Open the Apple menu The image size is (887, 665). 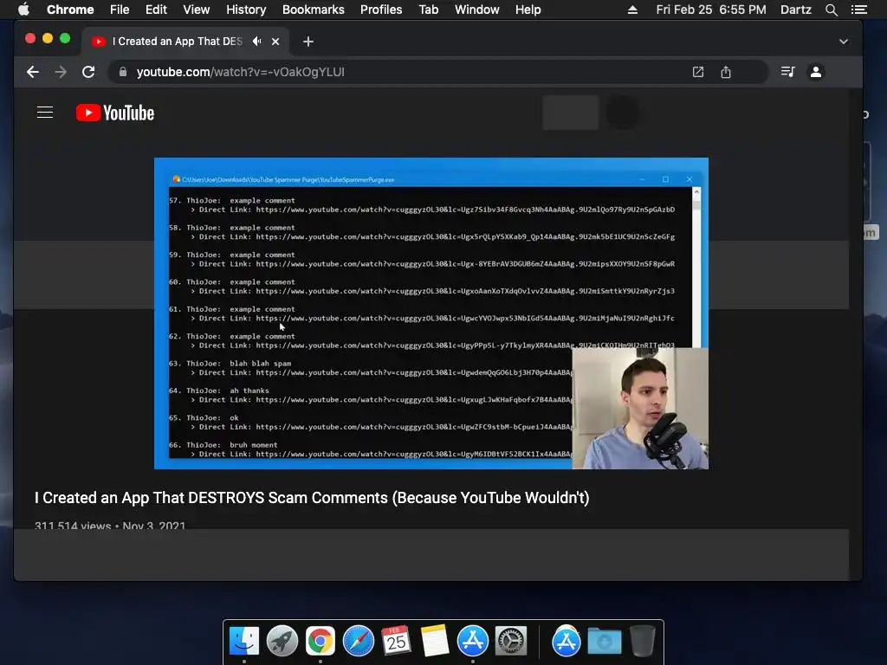pos(23,10)
